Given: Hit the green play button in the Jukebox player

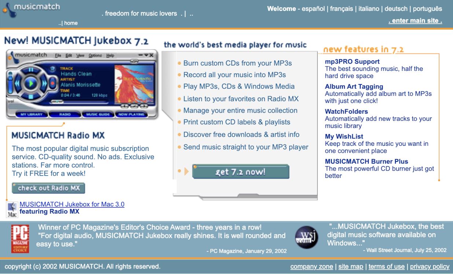Looking at the screenshot, I should [31, 83].
